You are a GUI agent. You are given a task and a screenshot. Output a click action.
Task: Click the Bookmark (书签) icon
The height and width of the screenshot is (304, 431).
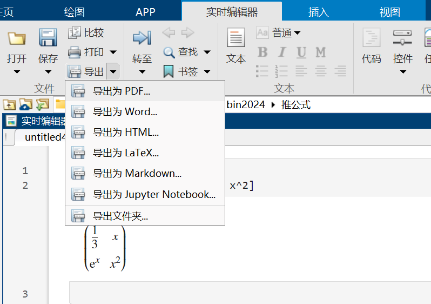(169, 71)
